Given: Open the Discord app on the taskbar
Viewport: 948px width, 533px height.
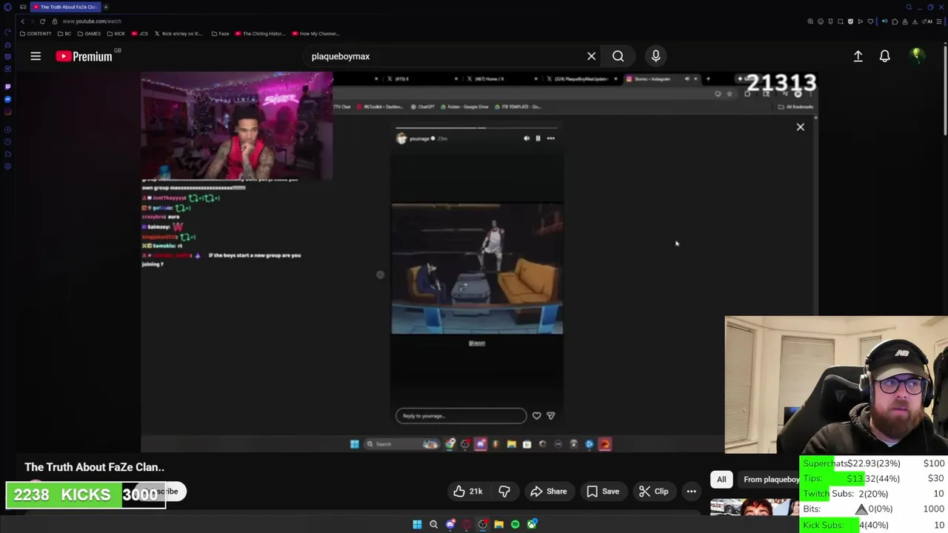Looking at the screenshot, I should point(450,524).
